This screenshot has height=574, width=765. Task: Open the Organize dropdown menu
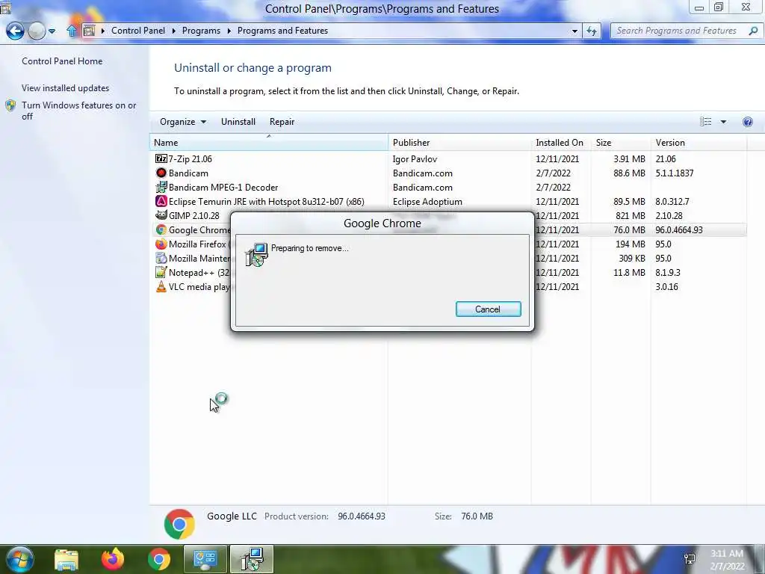(183, 122)
